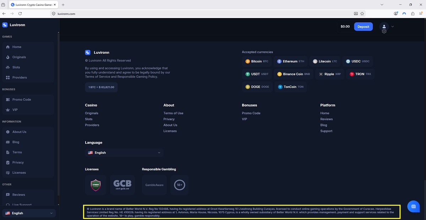426x220 pixels.
Task: Open the live chat bubble button
Action: [x=413, y=206]
